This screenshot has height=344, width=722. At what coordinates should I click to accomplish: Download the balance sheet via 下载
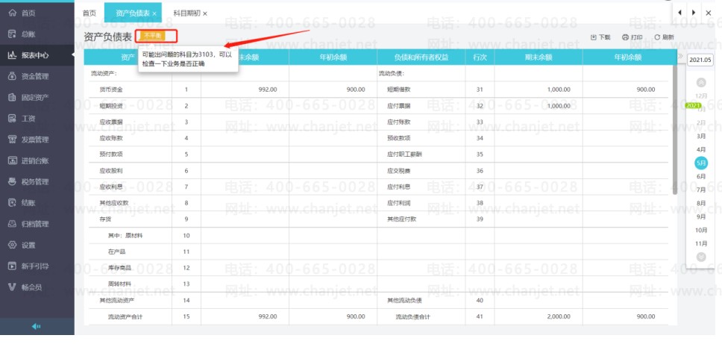pos(600,37)
